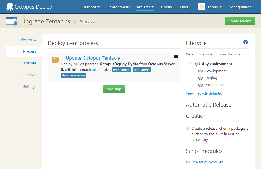
Task: Open Include script modules link
Action: click(x=204, y=162)
